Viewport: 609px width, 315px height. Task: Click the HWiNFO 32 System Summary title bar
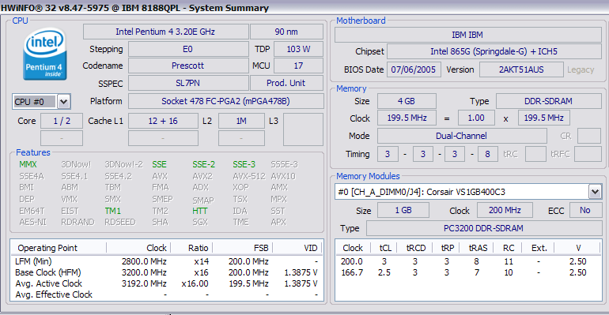tap(304, 8)
